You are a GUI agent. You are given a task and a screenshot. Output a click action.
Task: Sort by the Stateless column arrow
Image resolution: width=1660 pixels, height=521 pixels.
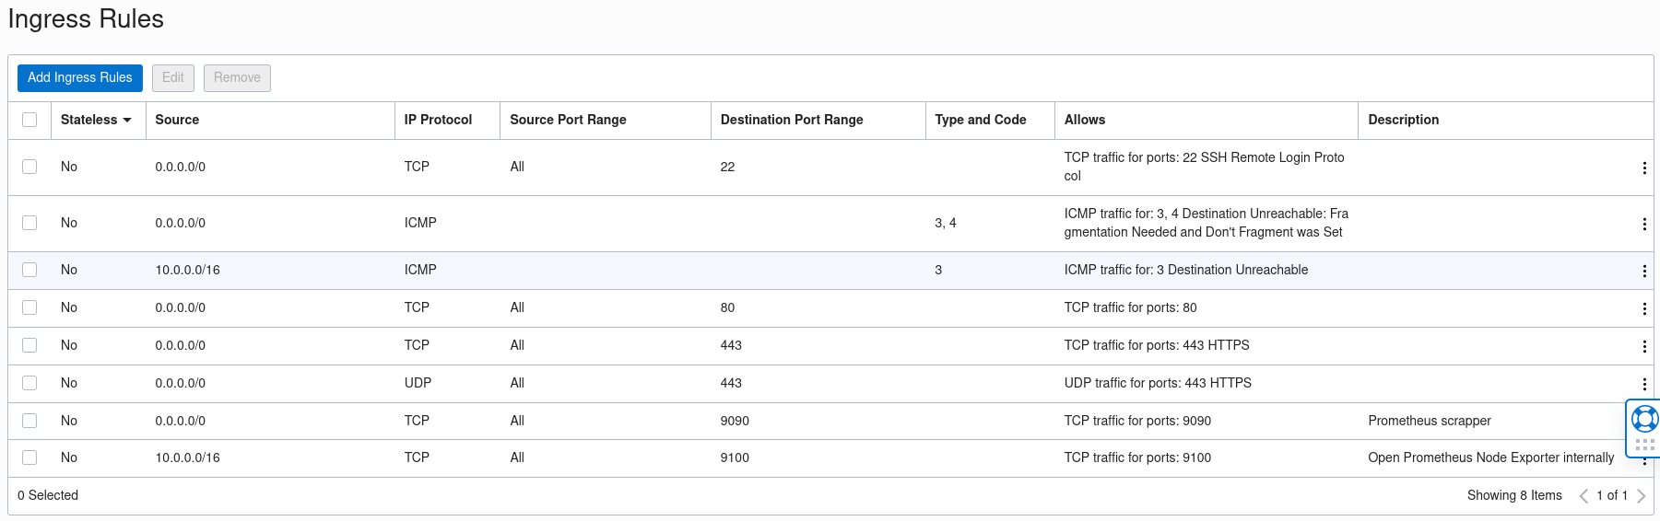[127, 121]
